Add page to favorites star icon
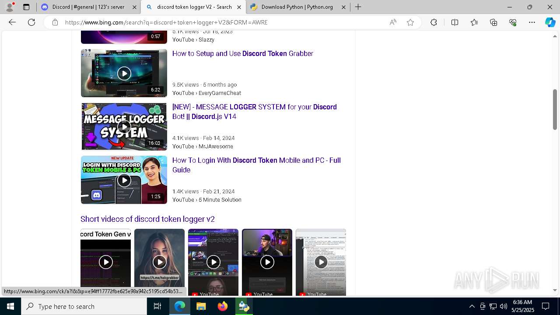This screenshot has width=560, height=315. [x=410, y=22]
